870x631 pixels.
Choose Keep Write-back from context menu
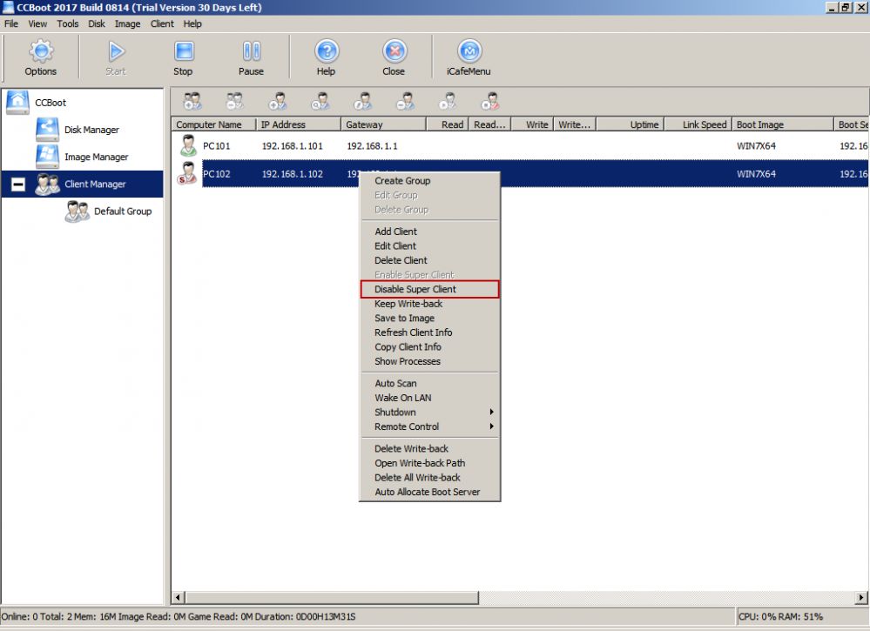[x=430, y=303]
